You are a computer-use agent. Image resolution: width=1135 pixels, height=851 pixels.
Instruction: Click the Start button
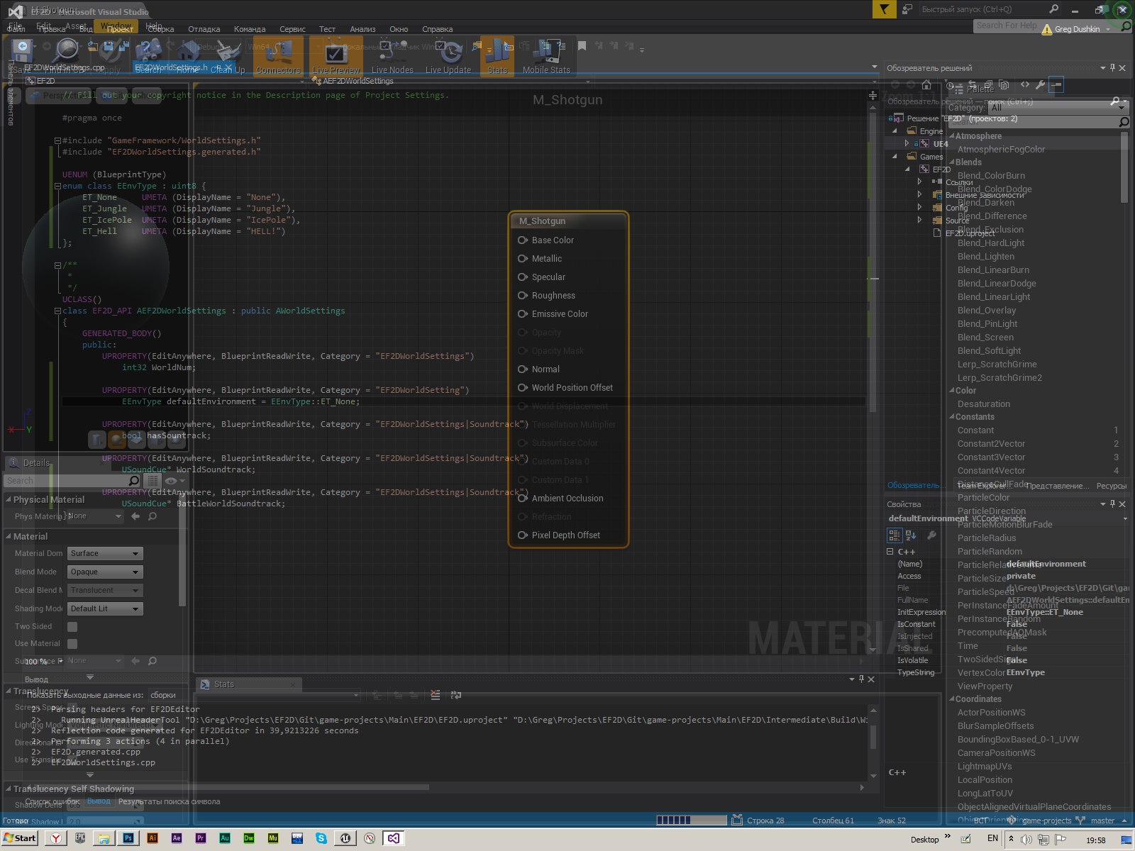point(20,838)
